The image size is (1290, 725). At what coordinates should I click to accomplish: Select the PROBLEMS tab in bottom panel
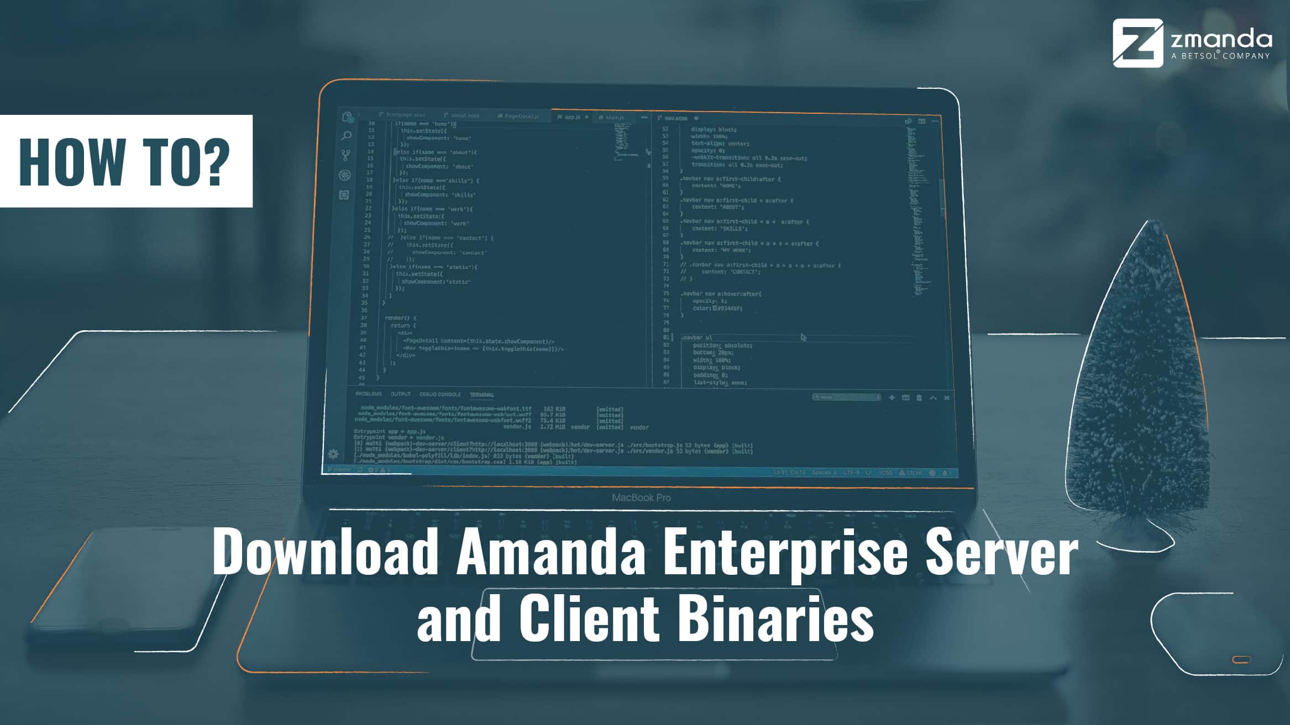[369, 396]
